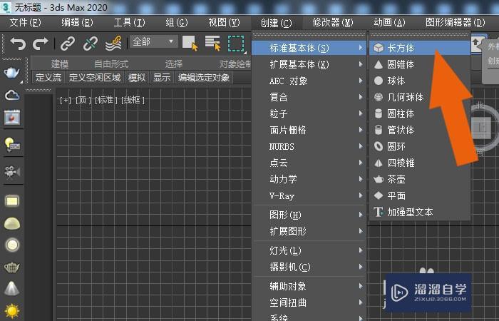Expand the 空间扭曲 submenu
Image resolution: width=499 pixels, height=321 pixels.
click(309, 302)
